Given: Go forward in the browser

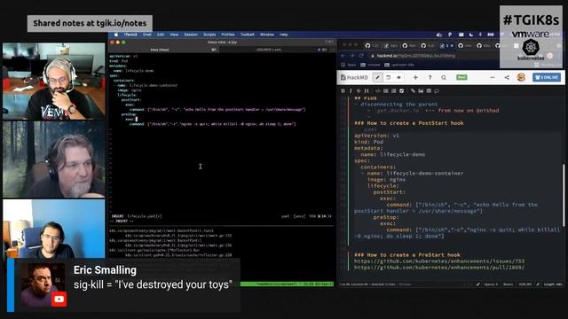Looking at the screenshot, I should pyautogui.click(x=352, y=56).
